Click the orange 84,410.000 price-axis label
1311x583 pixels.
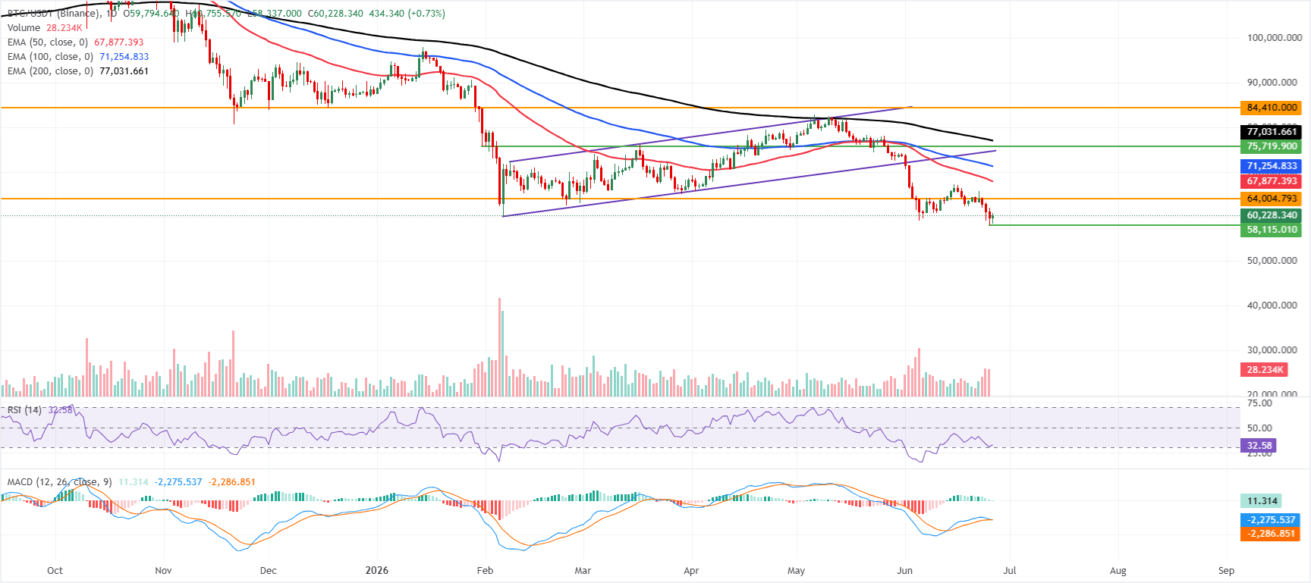point(1271,108)
